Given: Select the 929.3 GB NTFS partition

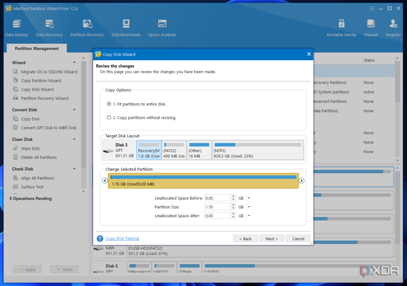Looking at the screenshot, I should point(258,150).
